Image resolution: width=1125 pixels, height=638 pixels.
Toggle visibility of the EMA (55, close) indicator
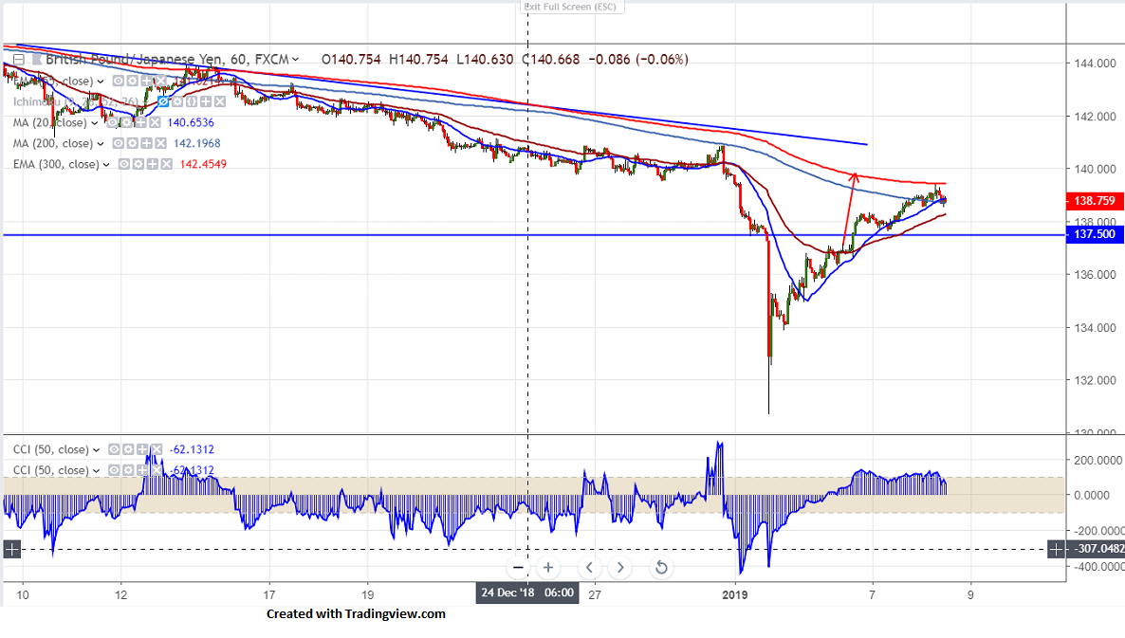[x=119, y=81]
